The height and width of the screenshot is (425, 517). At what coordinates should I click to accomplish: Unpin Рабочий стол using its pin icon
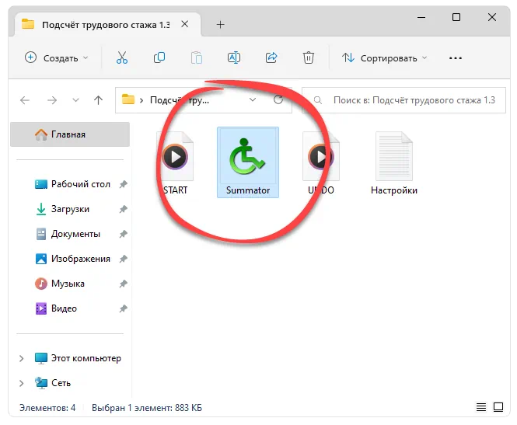click(123, 184)
